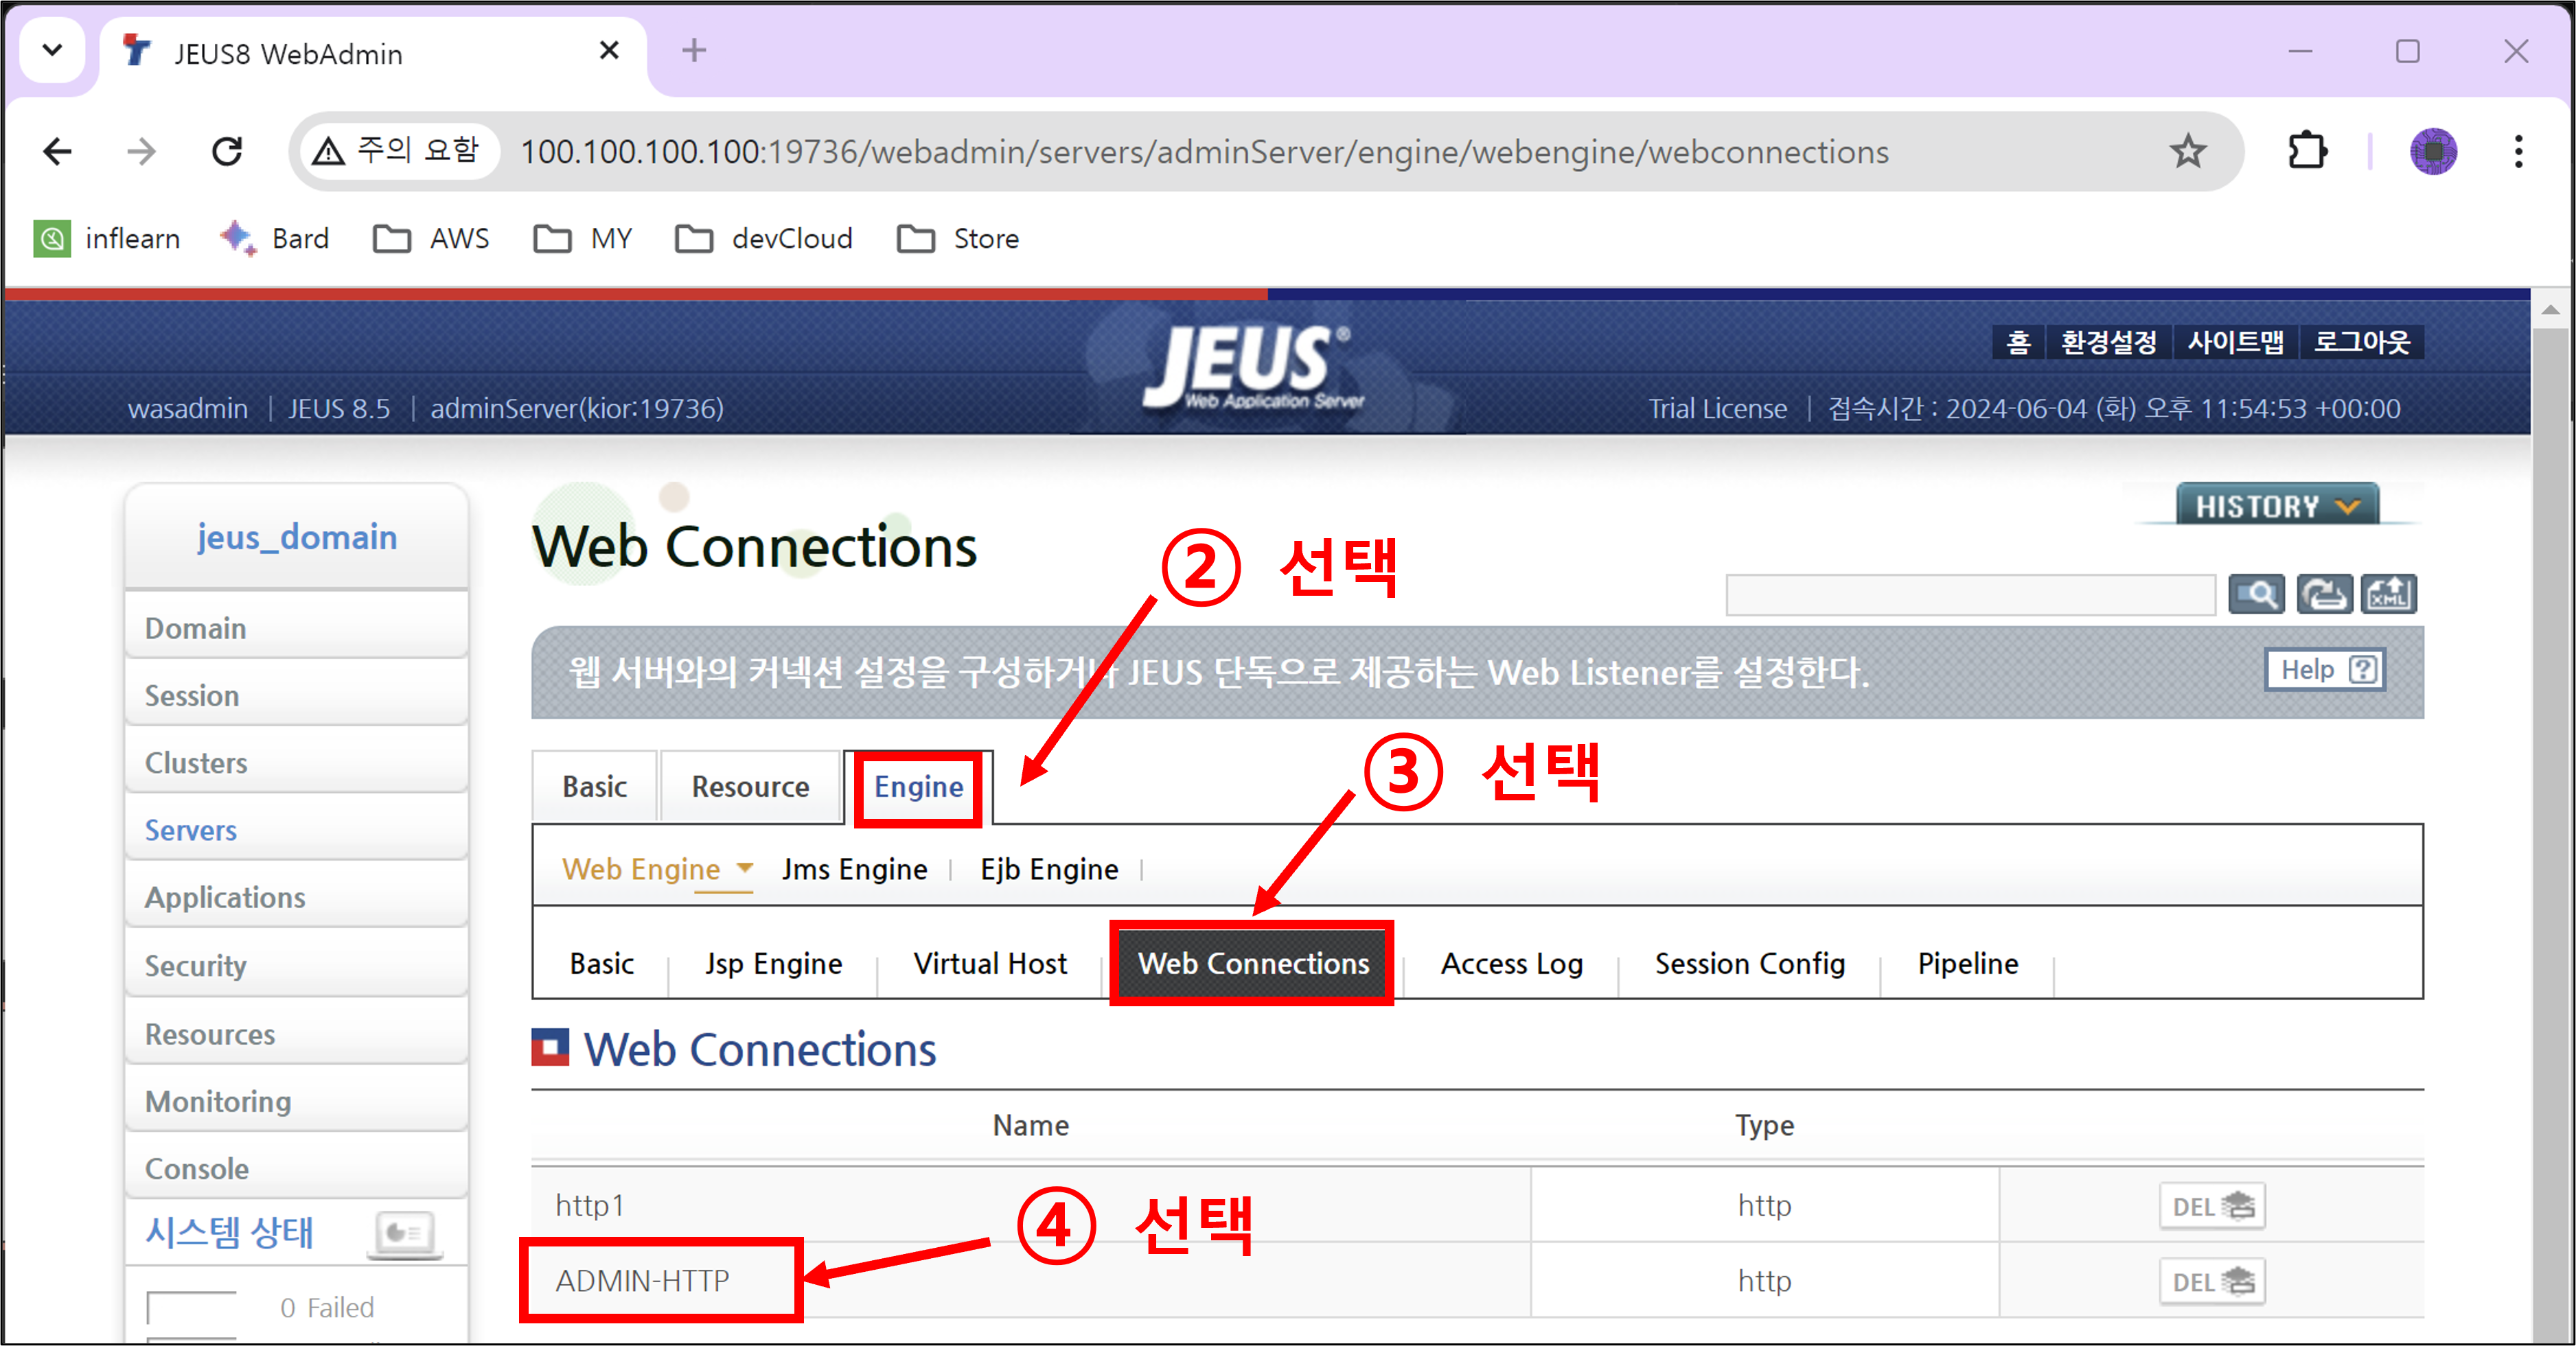Click the search magnifier icon button
Viewport: 2576px width, 1346px height.
click(2255, 595)
